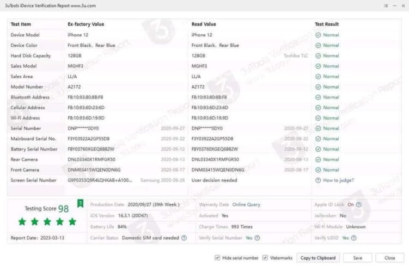Image resolution: width=409 pixels, height=268 pixels.
Task: Click the Normal check icon for Device Model
Action: coord(318,35)
